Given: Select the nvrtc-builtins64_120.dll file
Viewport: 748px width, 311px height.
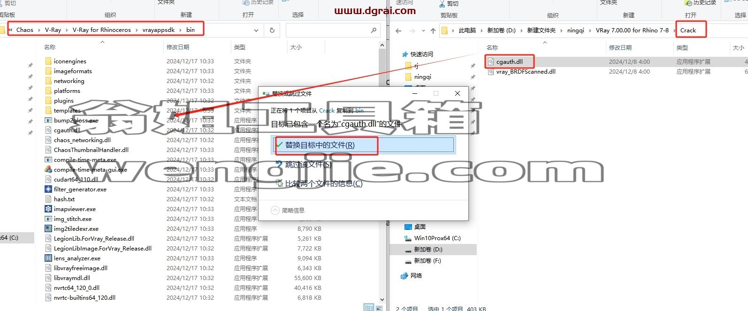Looking at the screenshot, I should [84, 297].
